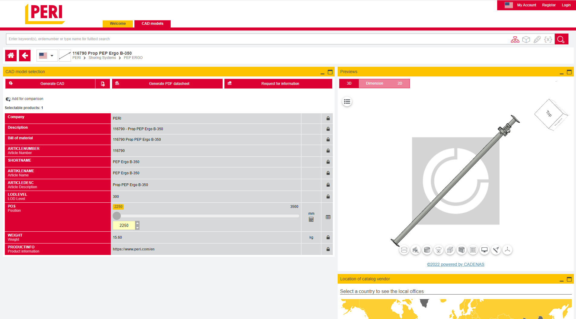Activate the measure tool in 3D viewer
Screen dimensions: 576x319
(496, 250)
